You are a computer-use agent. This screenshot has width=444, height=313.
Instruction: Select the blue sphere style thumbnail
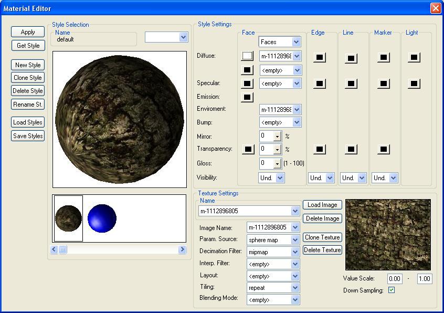pos(102,218)
